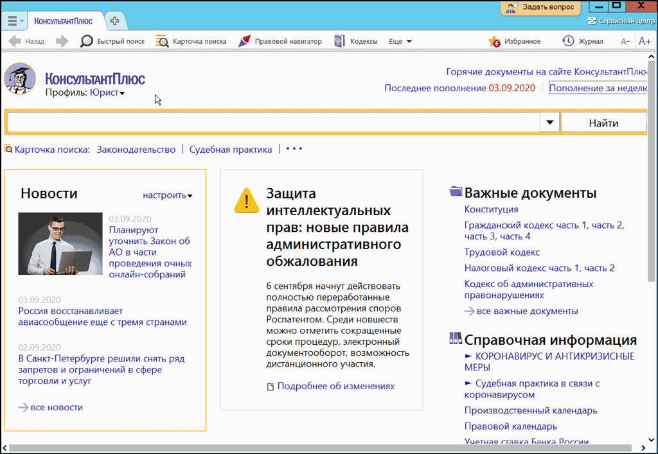Click Карточка поиска label link
658x454 pixels.
tap(52, 150)
